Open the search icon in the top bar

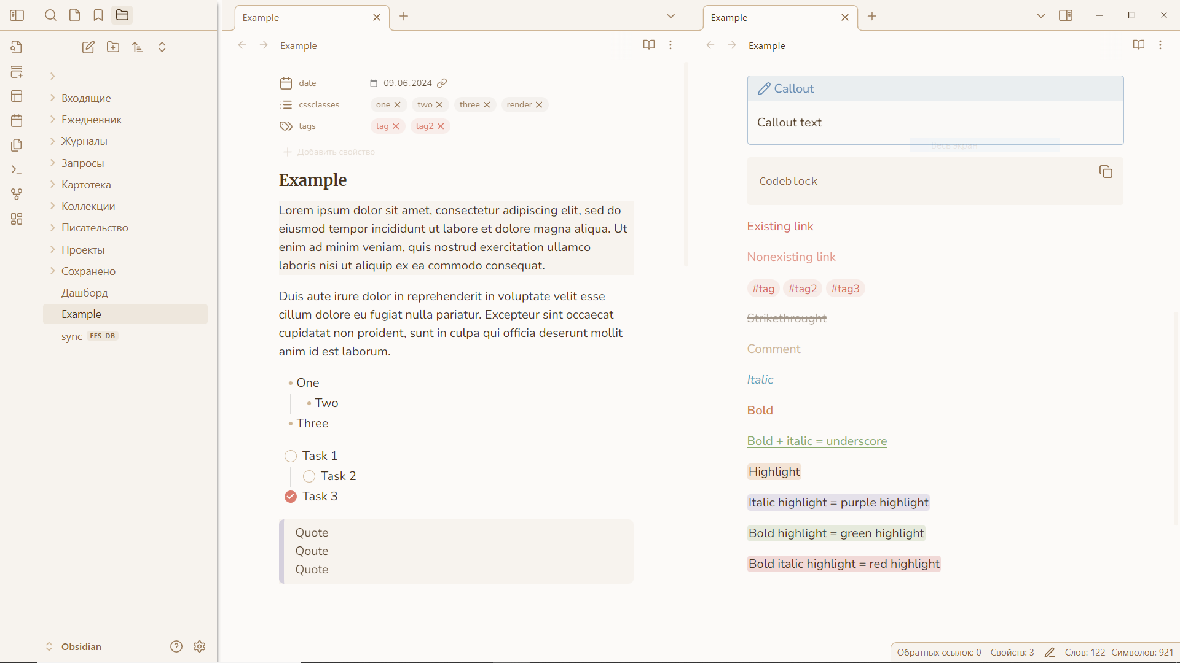[50, 15]
